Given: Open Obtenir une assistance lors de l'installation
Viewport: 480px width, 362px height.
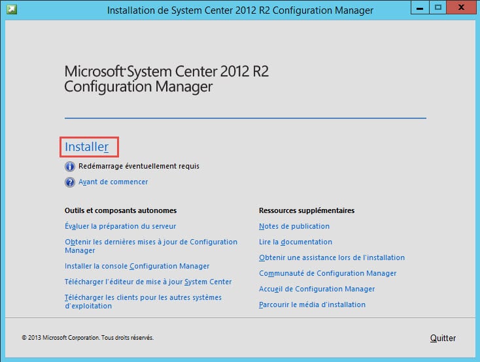Looking at the screenshot, I should coord(332,257).
